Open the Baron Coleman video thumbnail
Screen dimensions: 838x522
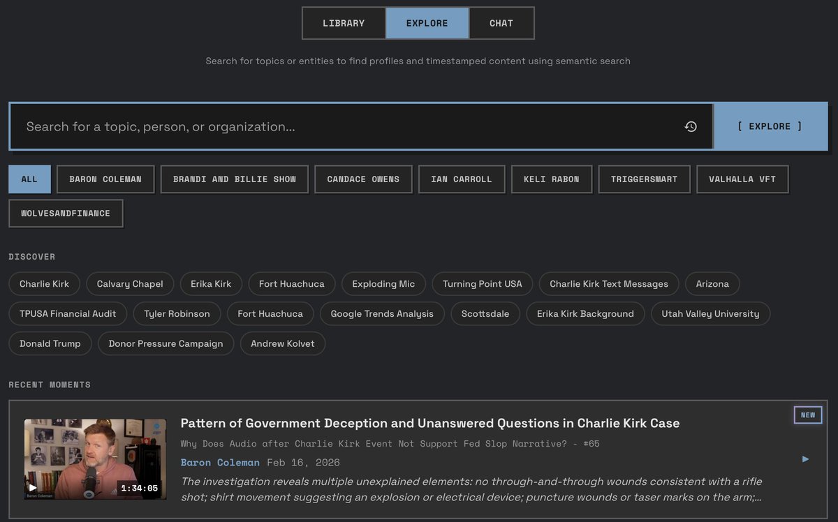click(x=95, y=459)
